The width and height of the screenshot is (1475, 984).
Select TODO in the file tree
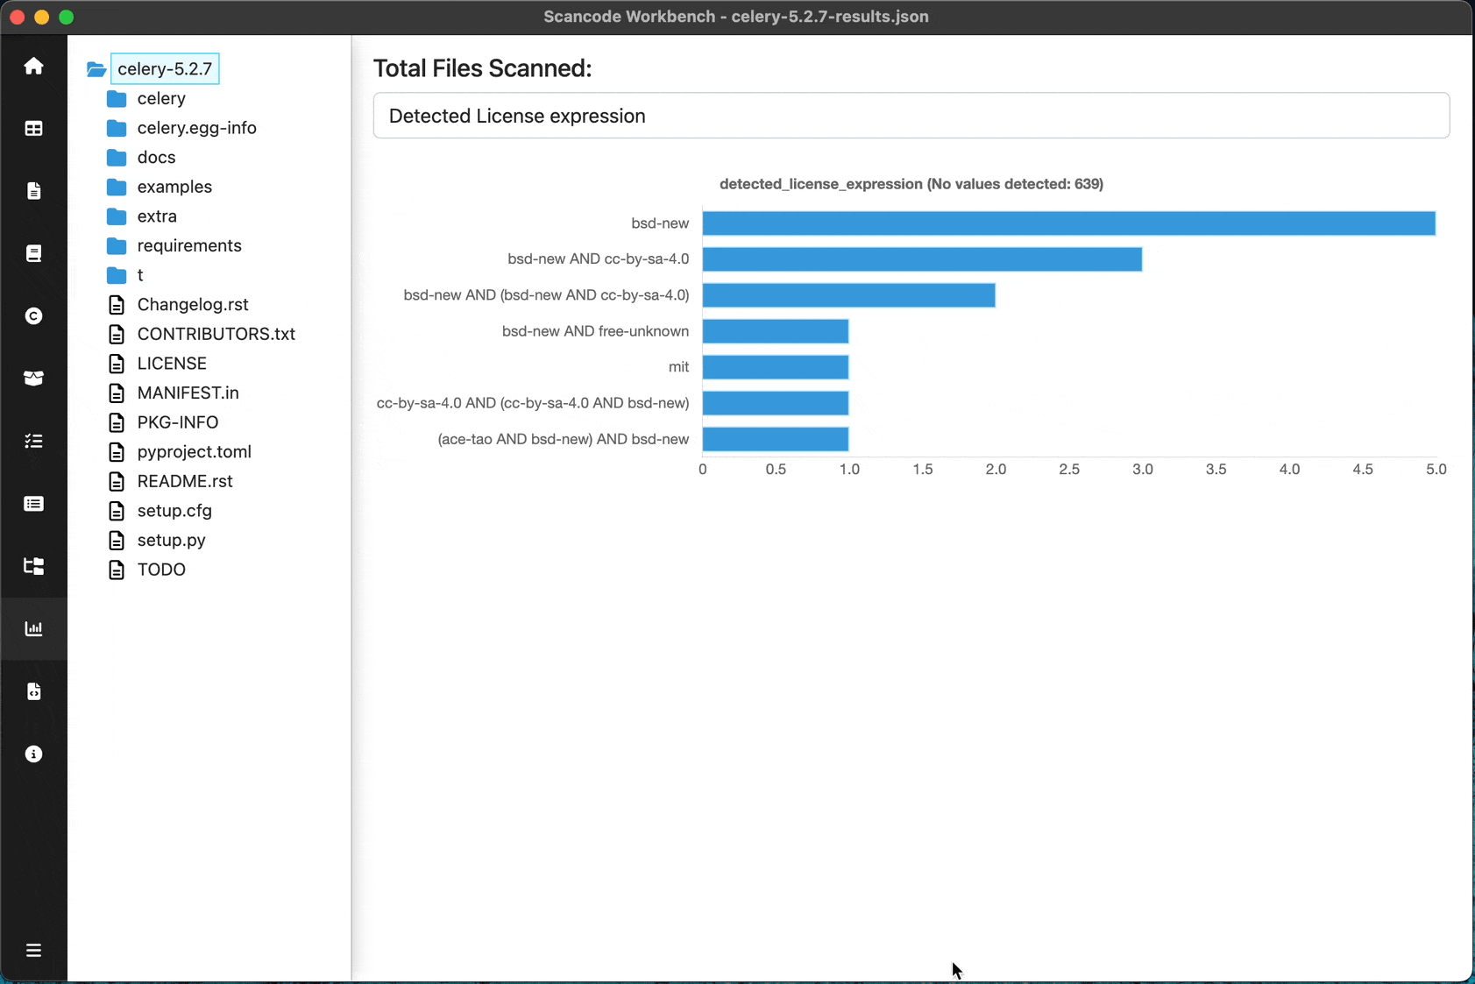(x=161, y=570)
